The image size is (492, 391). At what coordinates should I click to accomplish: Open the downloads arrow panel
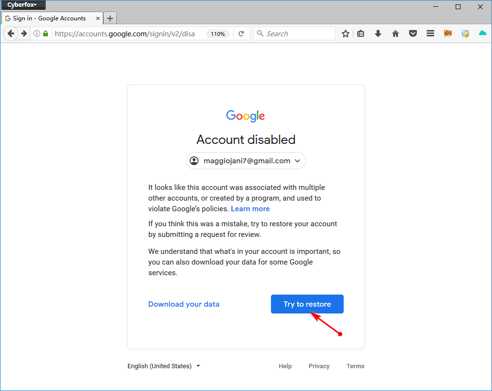(378, 33)
